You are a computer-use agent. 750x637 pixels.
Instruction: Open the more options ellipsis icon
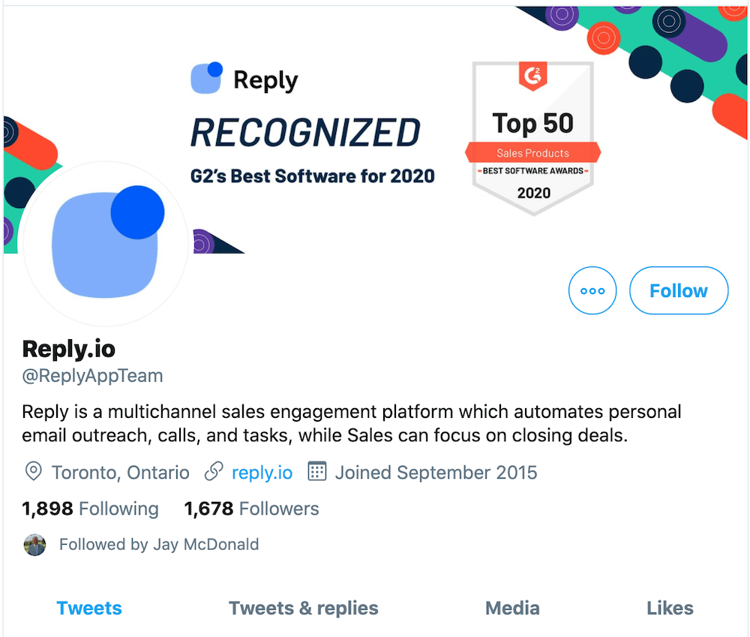coord(592,290)
